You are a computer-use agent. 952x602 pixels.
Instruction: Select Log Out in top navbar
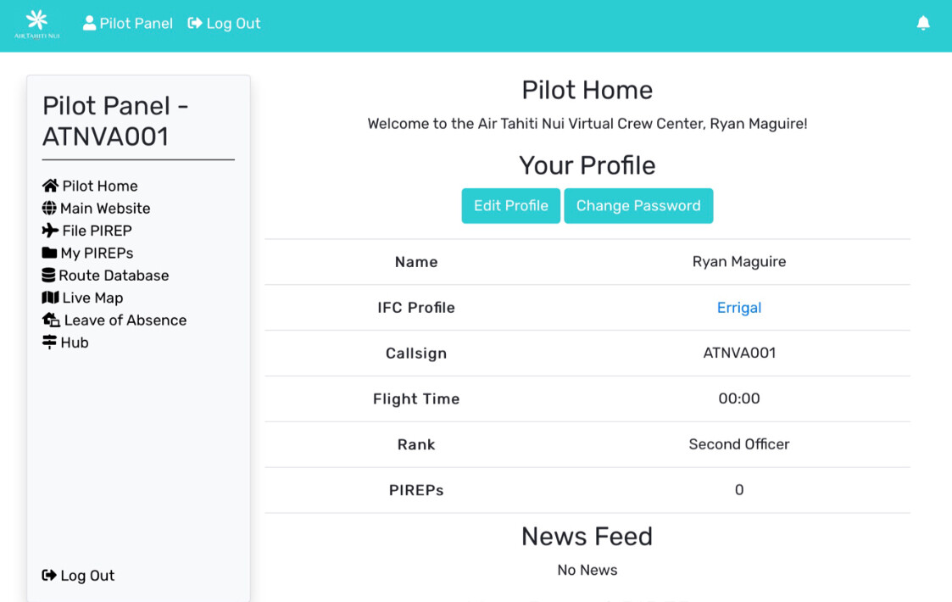click(224, 23)
